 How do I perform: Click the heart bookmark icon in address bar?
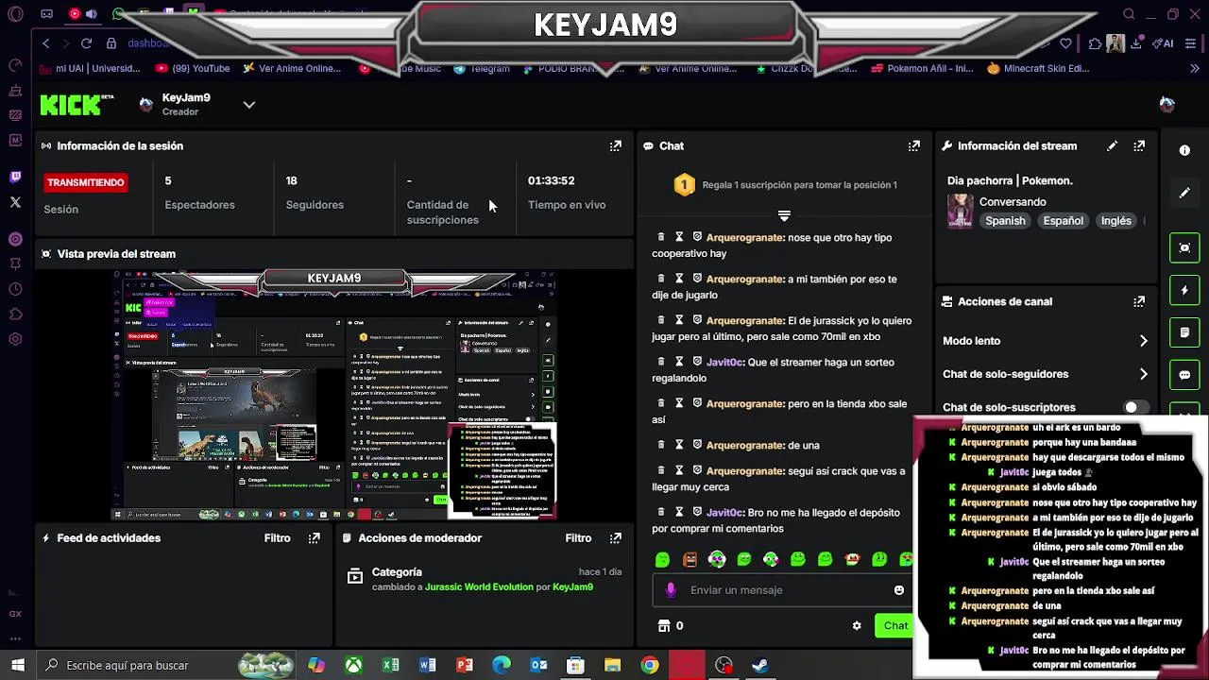1066,43
